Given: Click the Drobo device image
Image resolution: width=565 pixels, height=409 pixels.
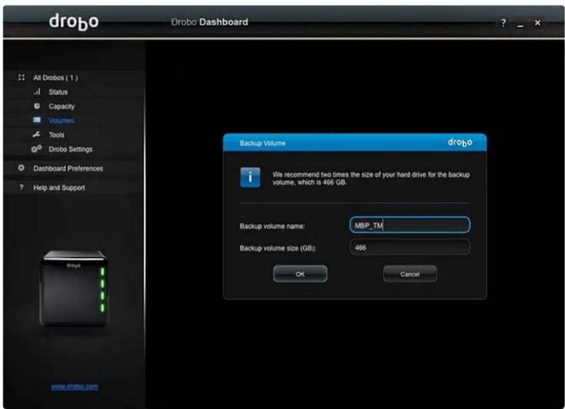Looking at the screenshot, I should [74, 288].
